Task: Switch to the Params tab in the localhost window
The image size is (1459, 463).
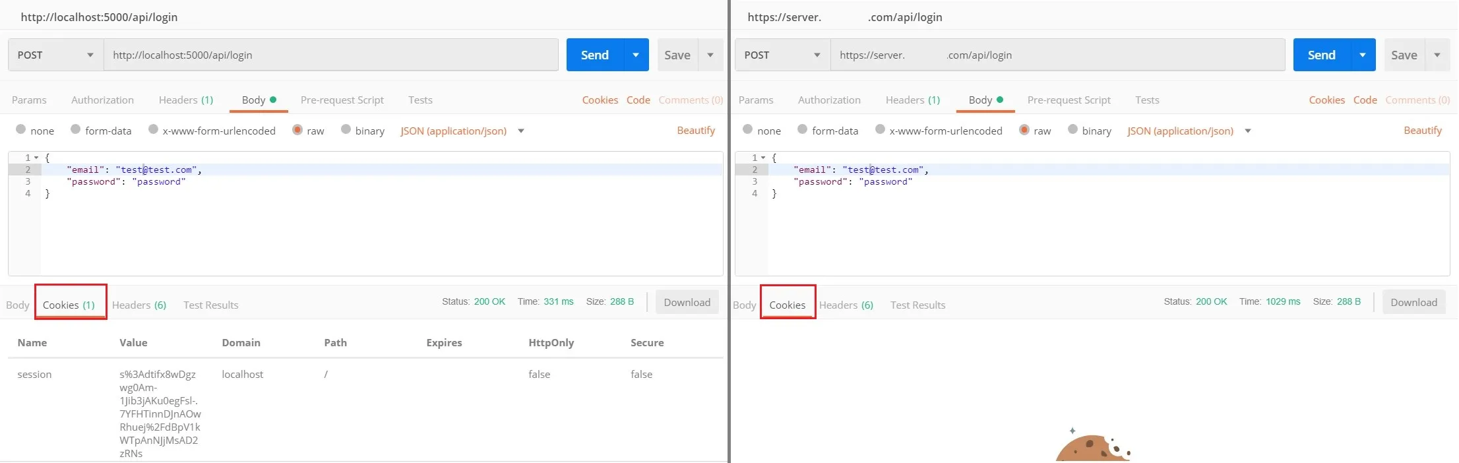Action: [29, 100]
